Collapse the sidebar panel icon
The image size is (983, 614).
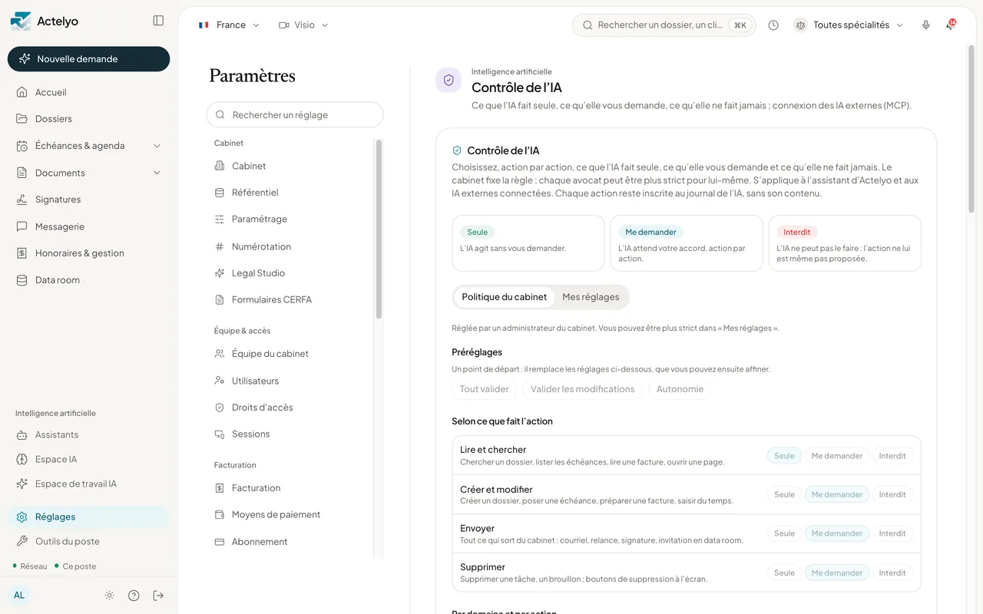coord(158,21)
